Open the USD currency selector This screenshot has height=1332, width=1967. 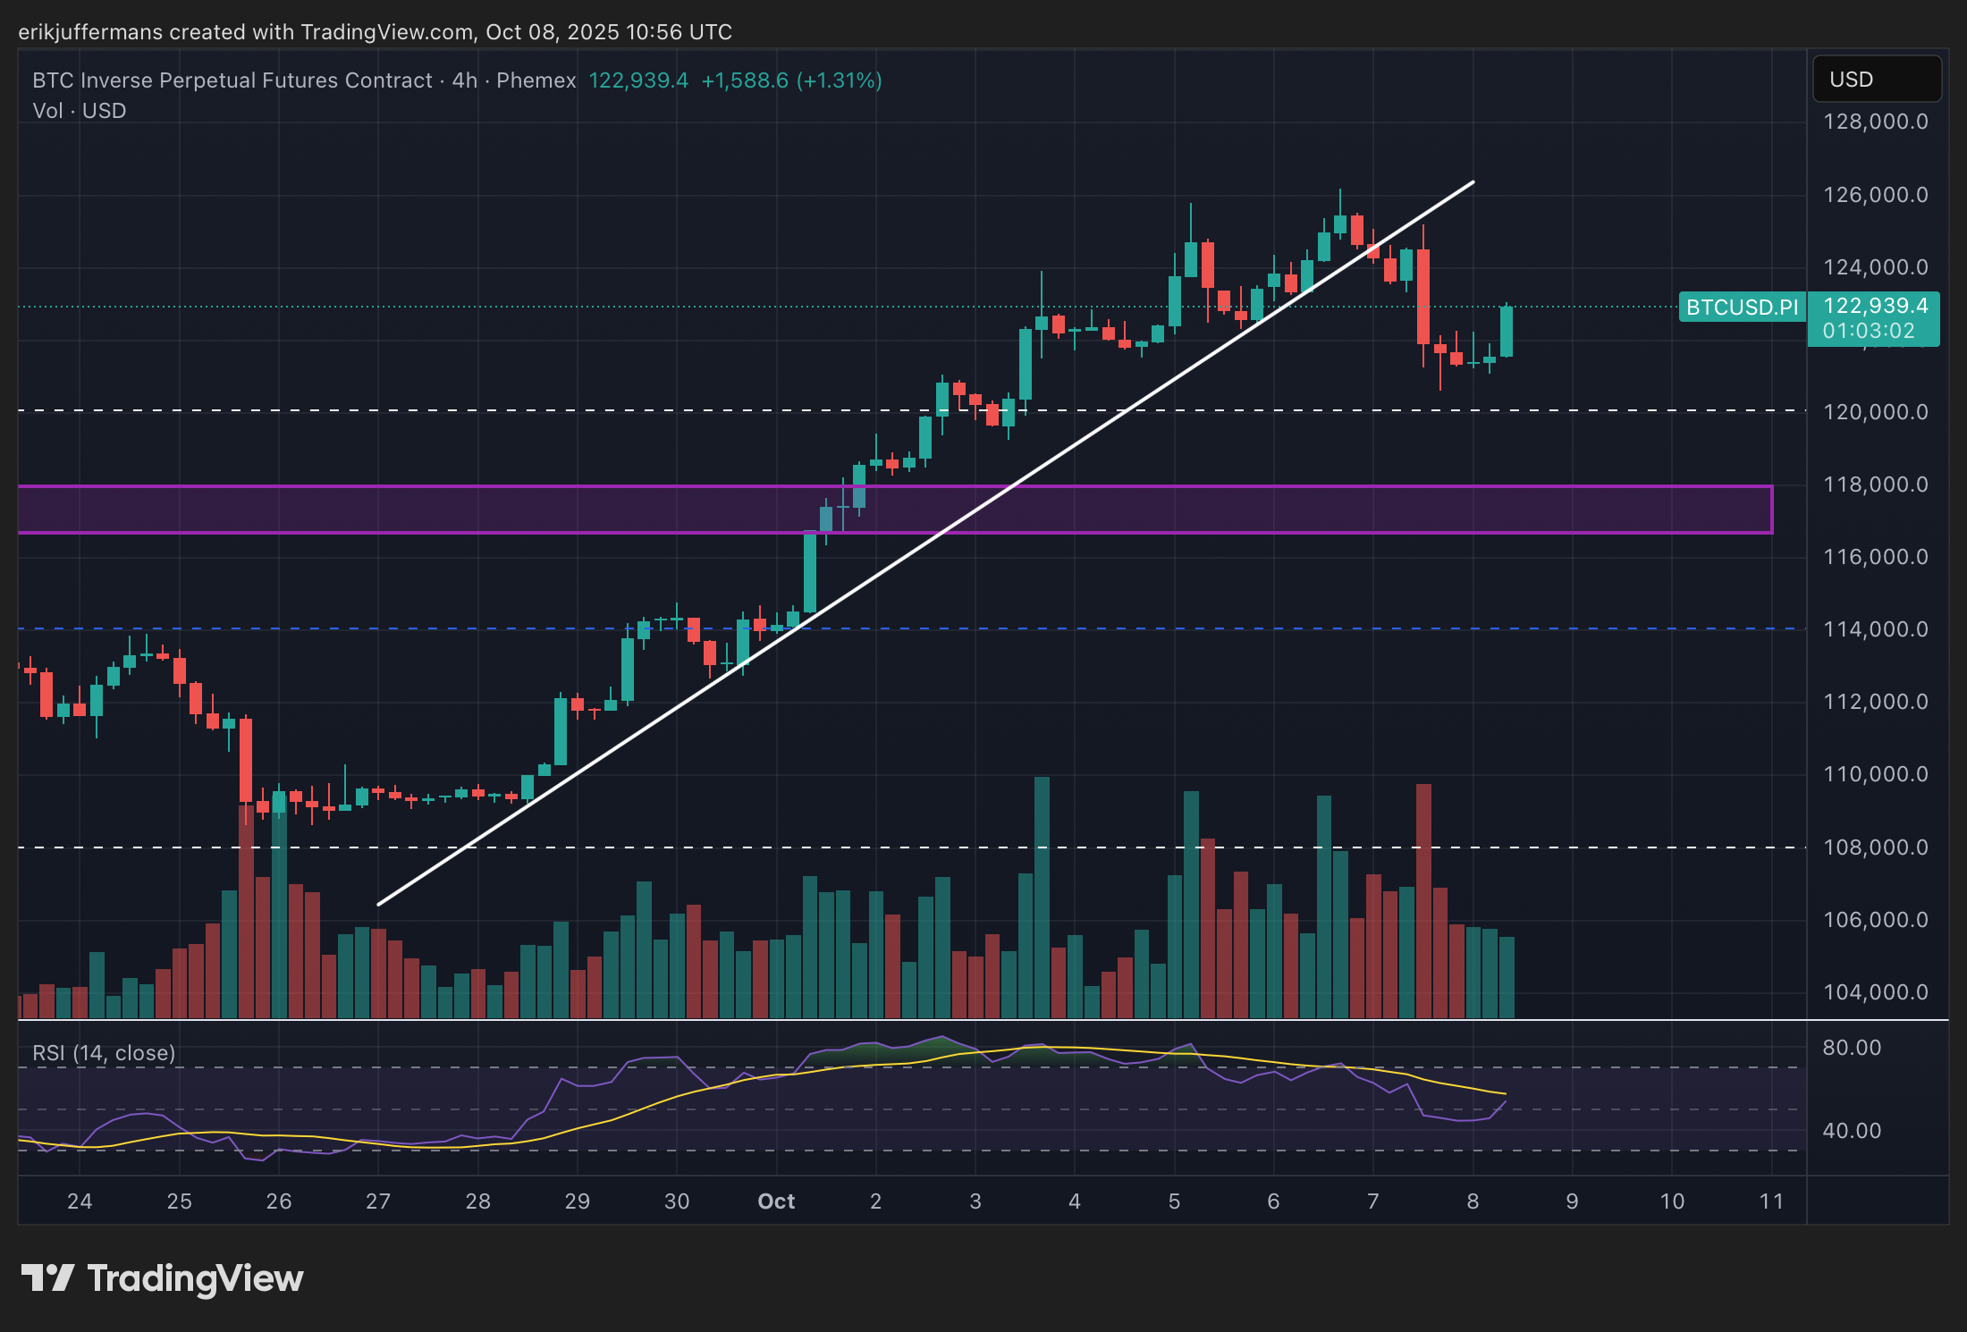point(1876,80)
